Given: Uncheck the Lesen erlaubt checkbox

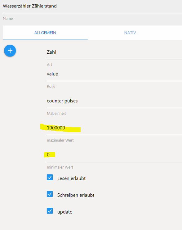Looking at the screenshot, I should tap(50, 177).
